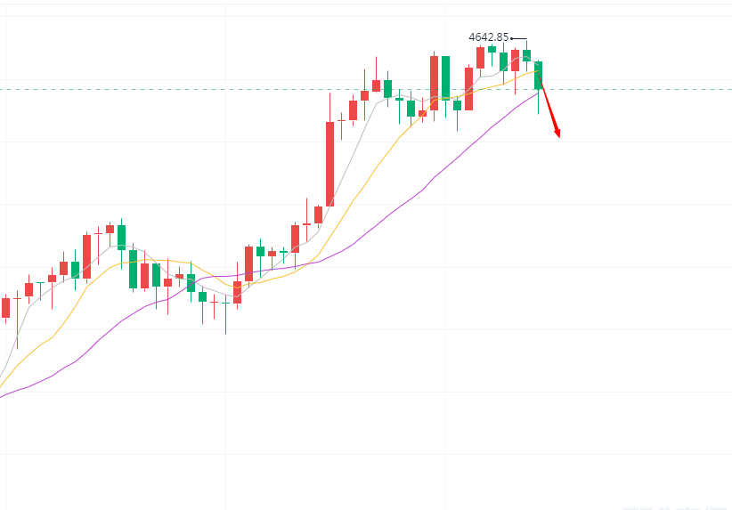Screen dimensions: 732x510
Task: Select the leftmost red candle on the chart
Action: pyautogui.click(x=5, y=307)
